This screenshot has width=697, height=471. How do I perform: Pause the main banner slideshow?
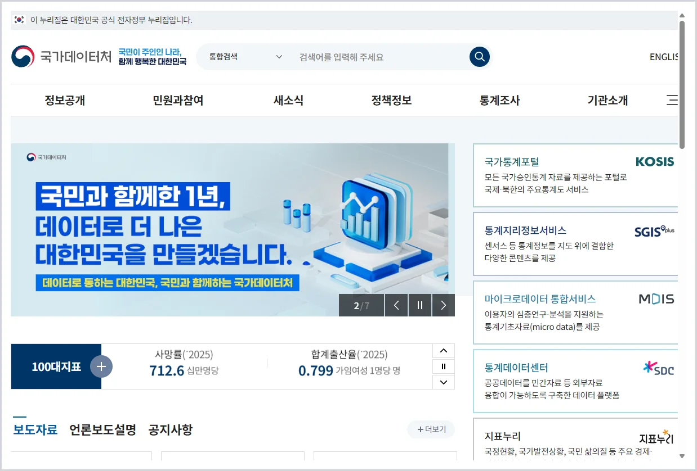pos(420,305)
